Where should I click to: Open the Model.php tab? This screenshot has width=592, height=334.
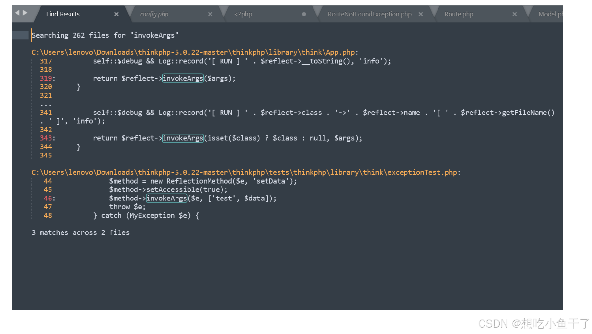point(550,14)
